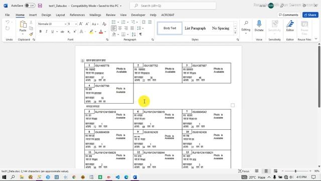Click in the Search box
This screenshot has height=181, width=321.
click(173, 6)
